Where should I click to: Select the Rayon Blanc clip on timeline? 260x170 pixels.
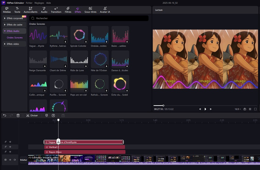pos(85,152)
